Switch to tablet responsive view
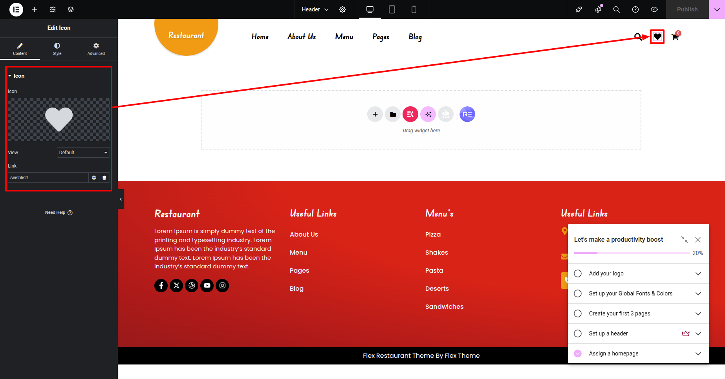725x379 pixels. click(392, 9)
